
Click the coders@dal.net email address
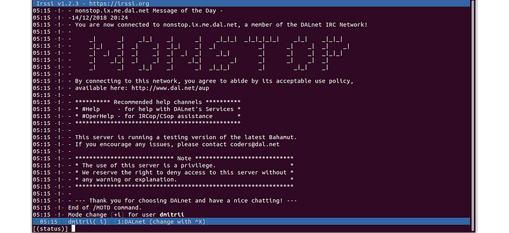tap(255, 145)
